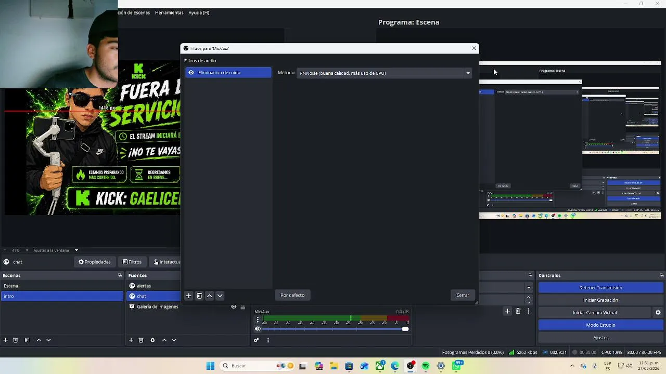Select the Galería de imágenes source

[x=157, y=307]
